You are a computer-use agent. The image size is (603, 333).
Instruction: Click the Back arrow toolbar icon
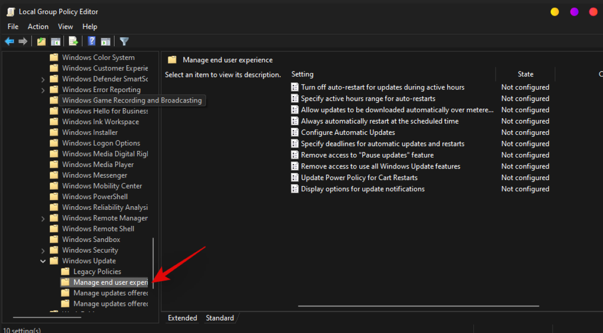9,41
